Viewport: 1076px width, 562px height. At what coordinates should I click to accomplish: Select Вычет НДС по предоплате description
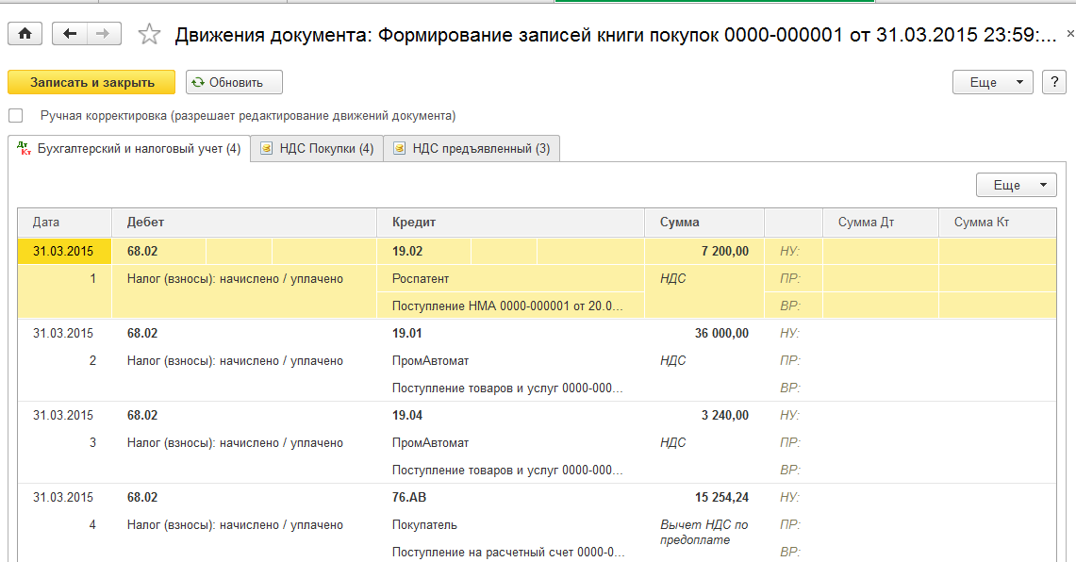pos(704,533)
